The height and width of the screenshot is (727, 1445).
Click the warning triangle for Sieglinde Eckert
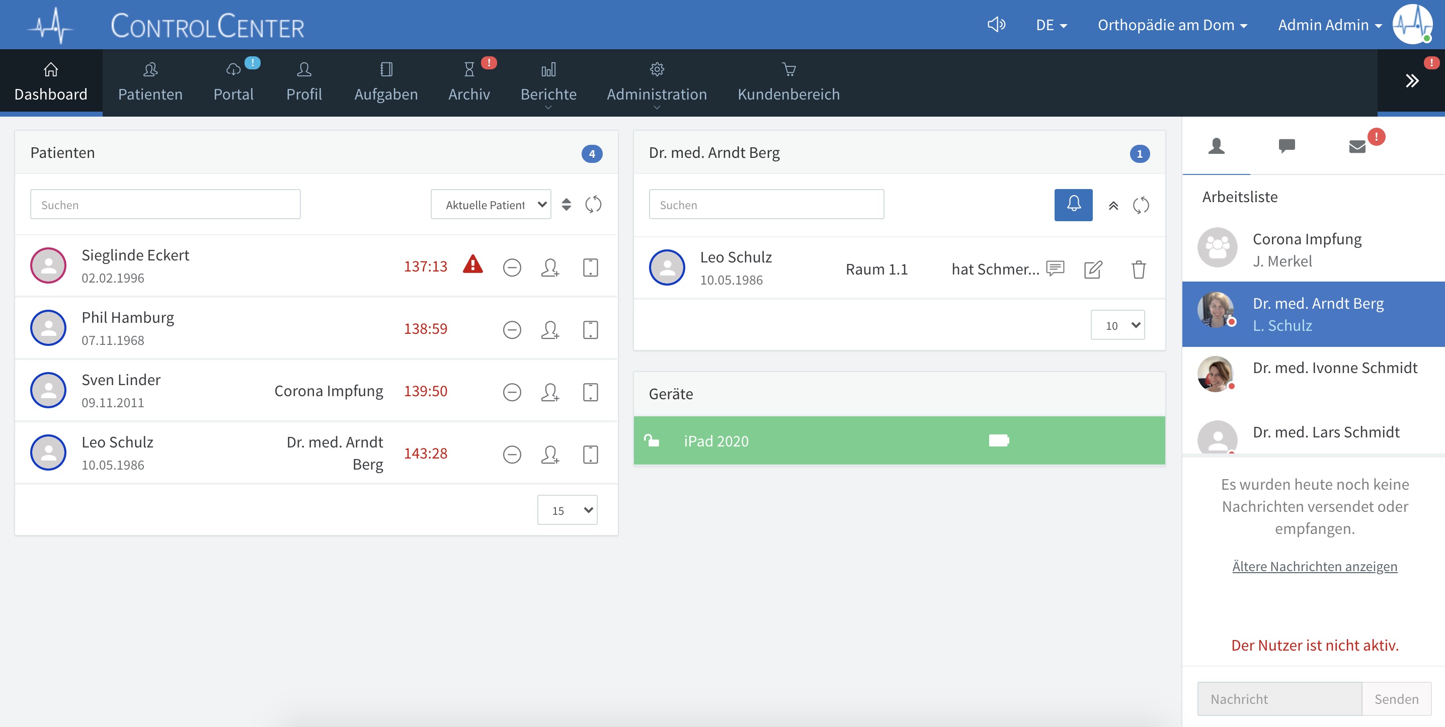click(473, 264)
